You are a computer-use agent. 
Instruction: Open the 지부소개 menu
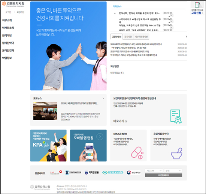[x=7, y=20]
